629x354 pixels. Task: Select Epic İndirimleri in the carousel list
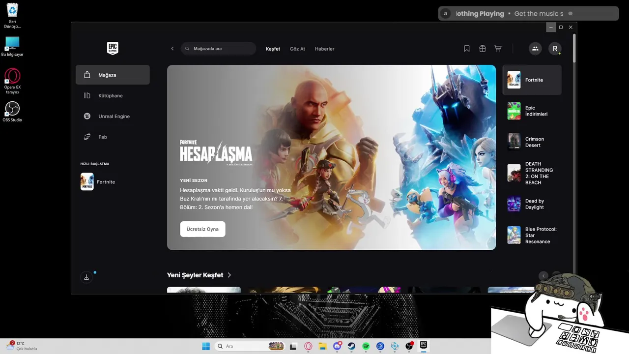click(x=532, y=111)
